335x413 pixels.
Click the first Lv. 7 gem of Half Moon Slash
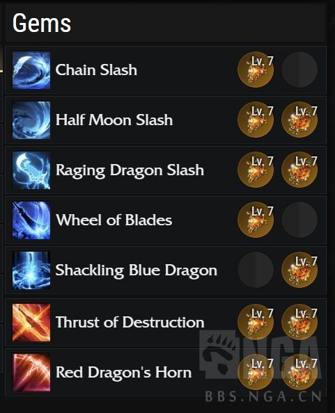point(256,120)
